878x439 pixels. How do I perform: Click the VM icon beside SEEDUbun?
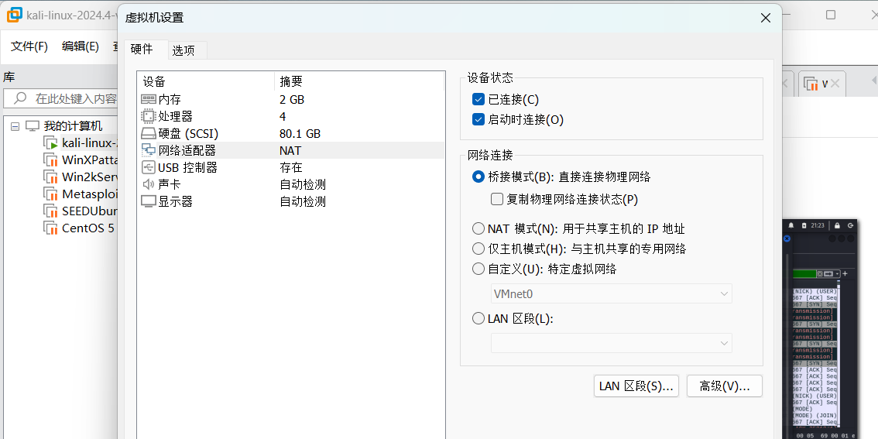(51, 211)
